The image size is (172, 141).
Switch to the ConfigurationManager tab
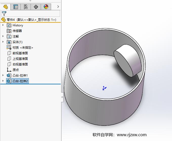tap(26, 7)
